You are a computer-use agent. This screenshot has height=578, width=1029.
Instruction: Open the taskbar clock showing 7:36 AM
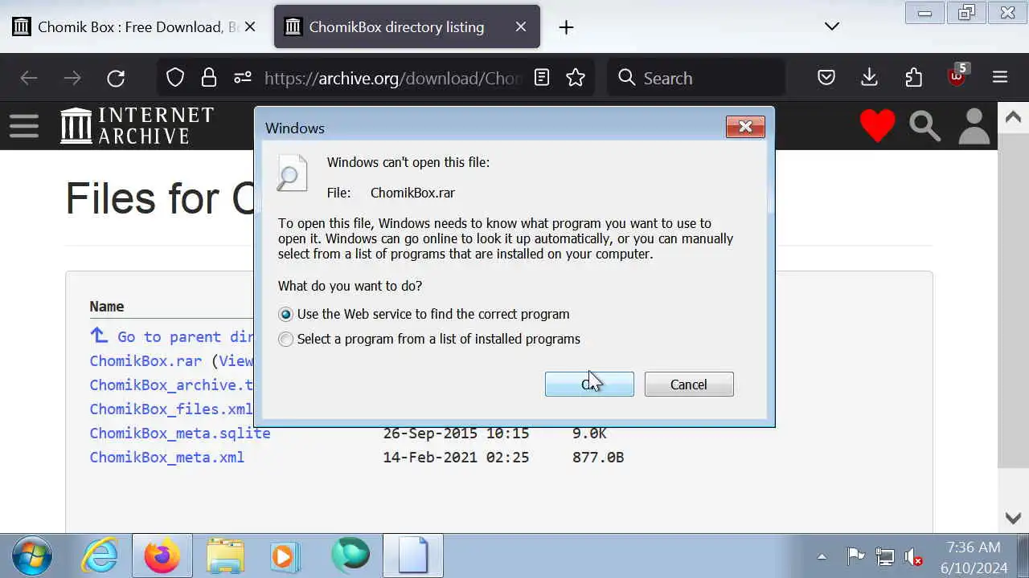974,557
